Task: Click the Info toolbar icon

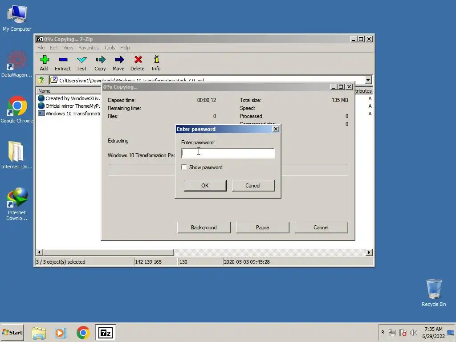Action: click(156, 63)
